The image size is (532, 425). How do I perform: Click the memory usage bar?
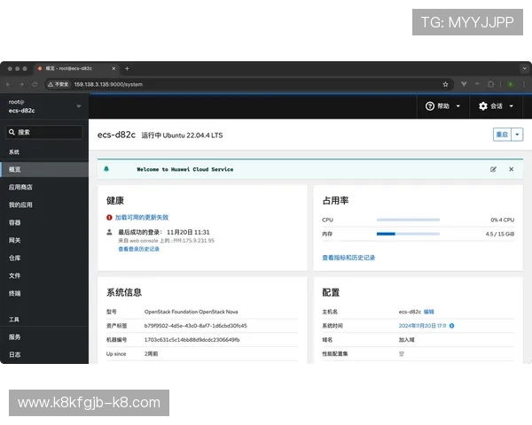[408, 234]
